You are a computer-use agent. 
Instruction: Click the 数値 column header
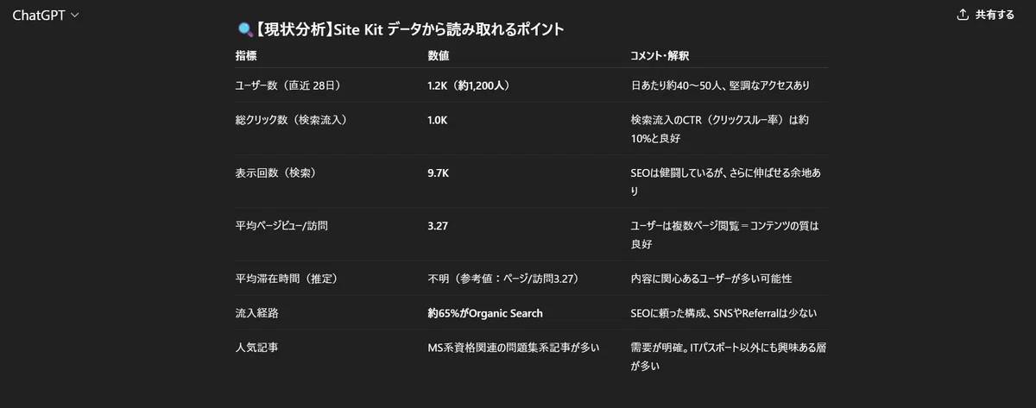439,56
